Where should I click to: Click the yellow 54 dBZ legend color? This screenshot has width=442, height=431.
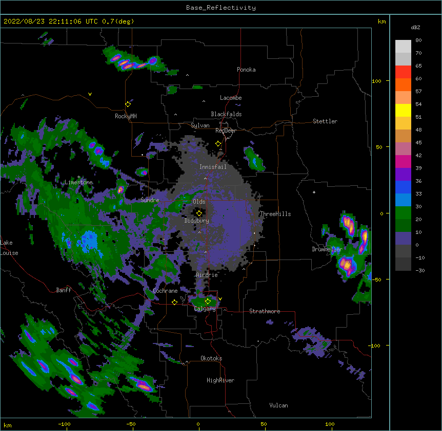pyautogui.click(x=403, y=110)
